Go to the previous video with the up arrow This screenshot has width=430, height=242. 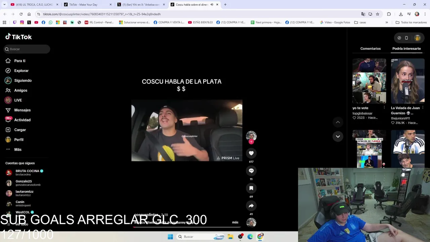[338, 122]
